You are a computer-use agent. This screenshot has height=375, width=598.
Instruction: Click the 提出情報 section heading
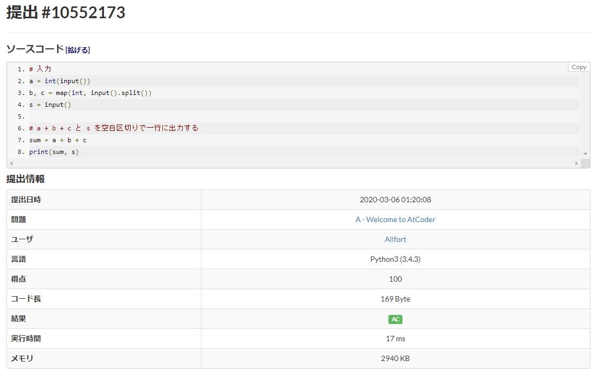click(26, 179)
